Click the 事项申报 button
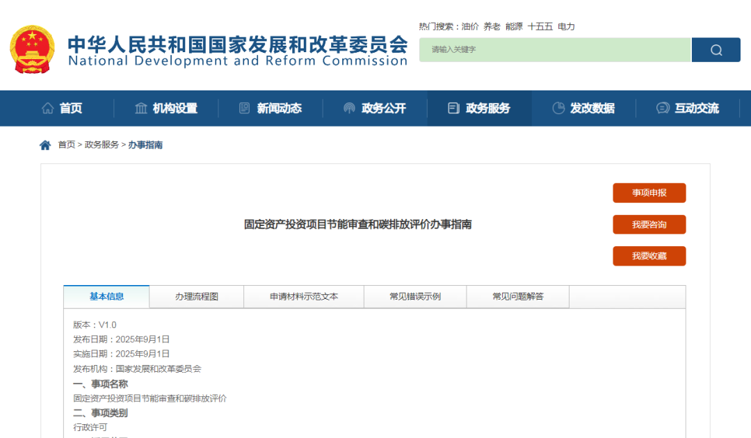Image resolution: width=751 pixels, height=438 pixels. pyautogui.click(x=649, y=193)
